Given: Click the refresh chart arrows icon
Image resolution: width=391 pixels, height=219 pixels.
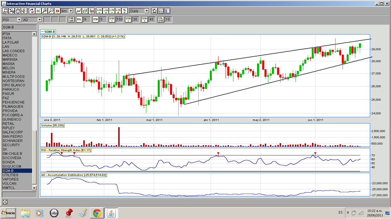Looking at the screenshot, I should pyautogui.click(x=32, y=11).
